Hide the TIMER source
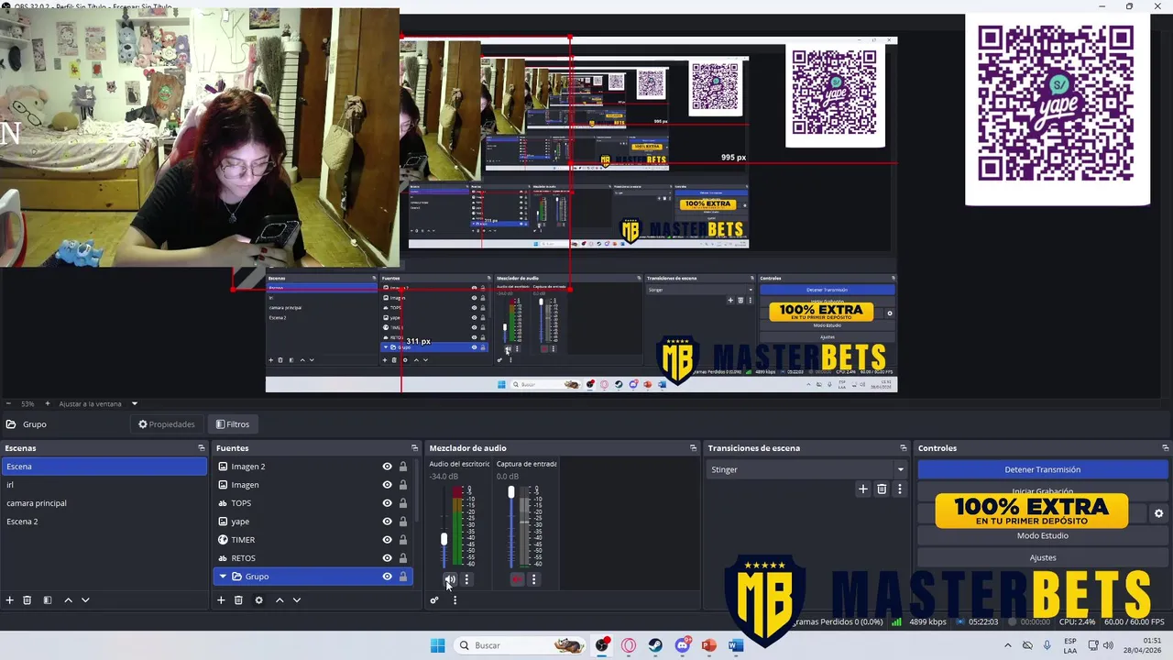Viewport: 1173px width, 660px height. [387, 540]
